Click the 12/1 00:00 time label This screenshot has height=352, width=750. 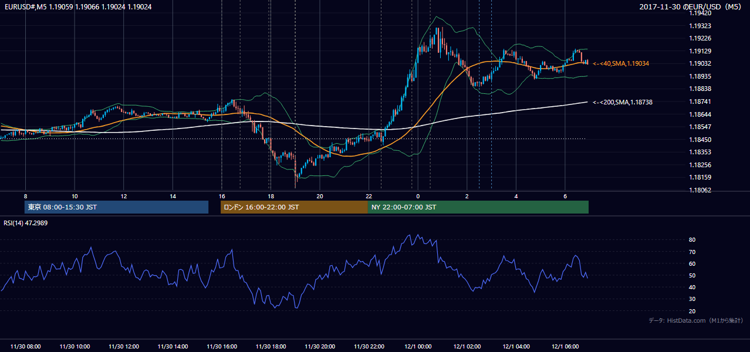point(418,347)
